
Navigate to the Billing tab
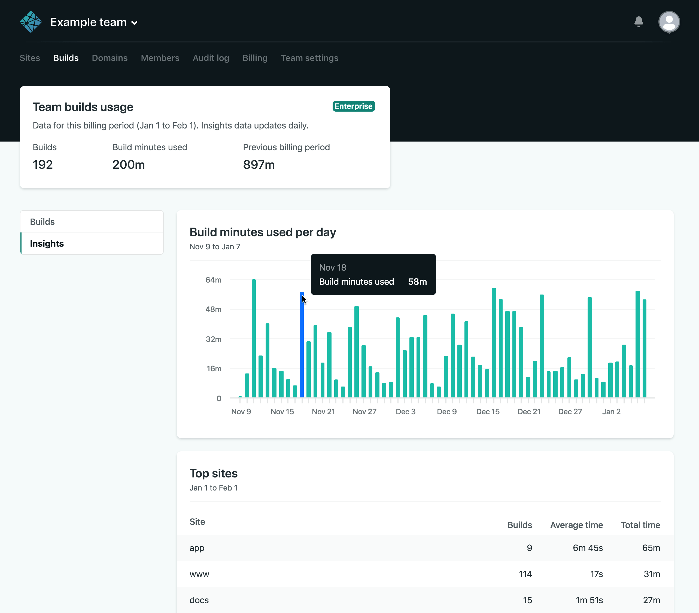(255, 58)
